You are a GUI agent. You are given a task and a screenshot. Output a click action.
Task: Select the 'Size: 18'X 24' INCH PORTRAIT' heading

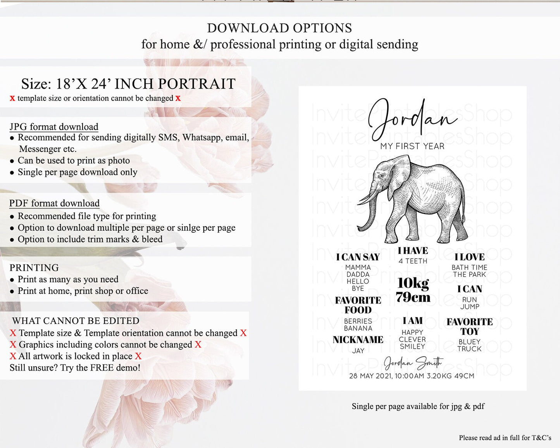point(128,84)
